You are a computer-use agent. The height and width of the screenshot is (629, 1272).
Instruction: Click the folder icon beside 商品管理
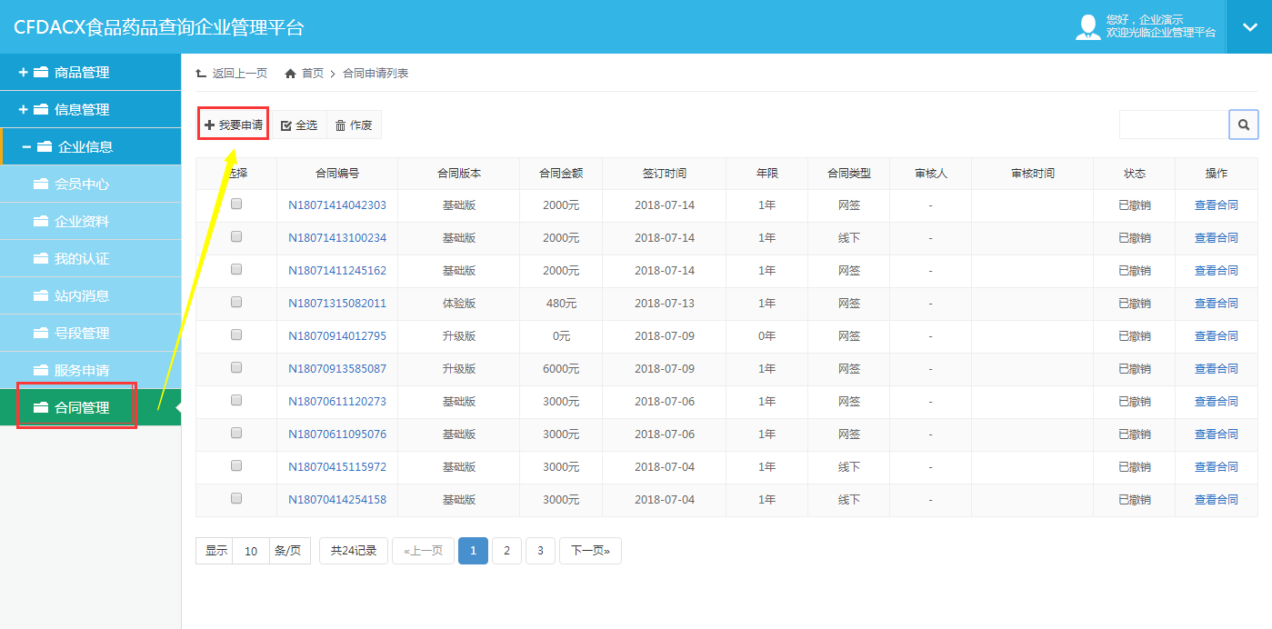point(41,72)
